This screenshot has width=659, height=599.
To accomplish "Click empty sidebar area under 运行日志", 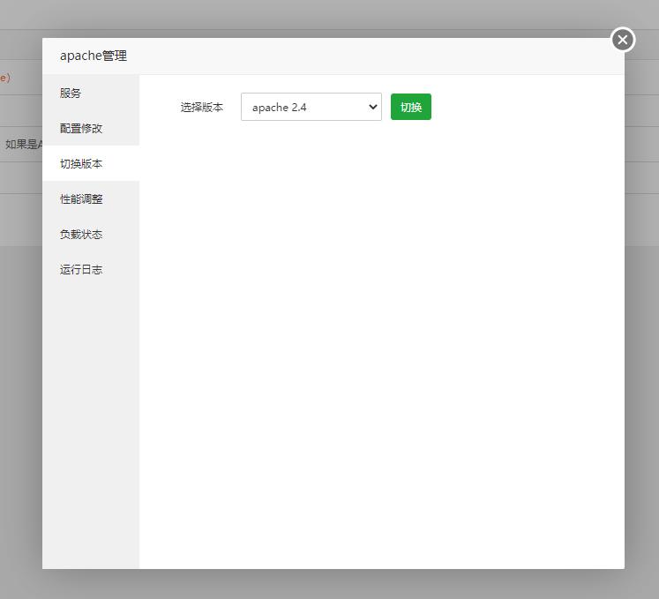I will click(x=90, y=423).
